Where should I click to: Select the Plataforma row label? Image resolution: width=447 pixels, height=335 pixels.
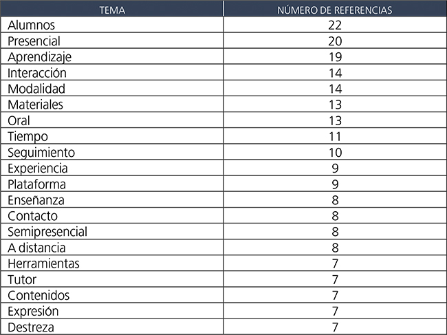[37, 184]
